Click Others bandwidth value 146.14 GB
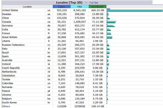This screenshot has height=108, width=163. (x=98, y=106)
